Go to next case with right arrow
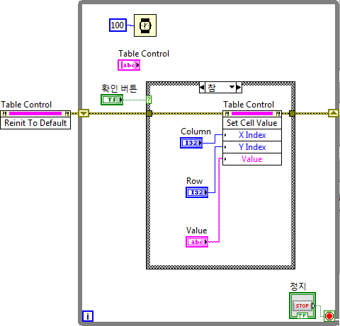Screen dimensions: 340x326 (x=239, y=88)
